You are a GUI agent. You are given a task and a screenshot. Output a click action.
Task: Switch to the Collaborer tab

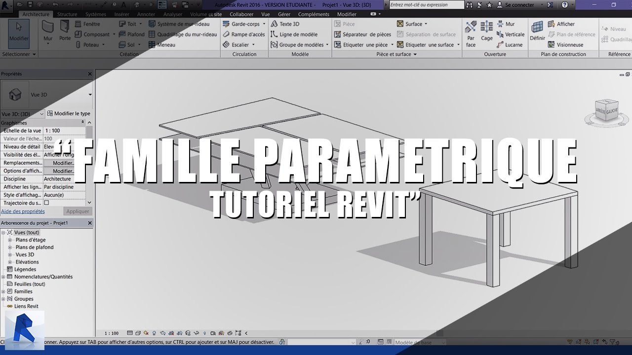tap(241, 14)
